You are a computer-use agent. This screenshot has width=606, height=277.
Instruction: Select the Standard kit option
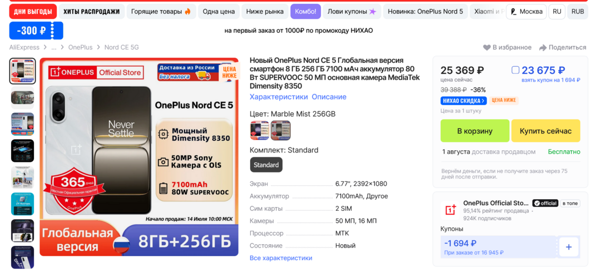(266, 165)
